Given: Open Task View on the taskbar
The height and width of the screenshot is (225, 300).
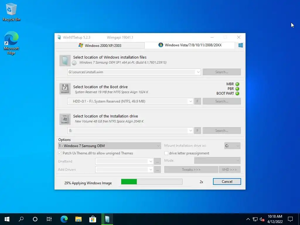Looking at the screenshot, I should tap(49, 219).
